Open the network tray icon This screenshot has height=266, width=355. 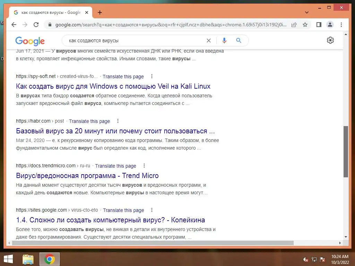314,259
